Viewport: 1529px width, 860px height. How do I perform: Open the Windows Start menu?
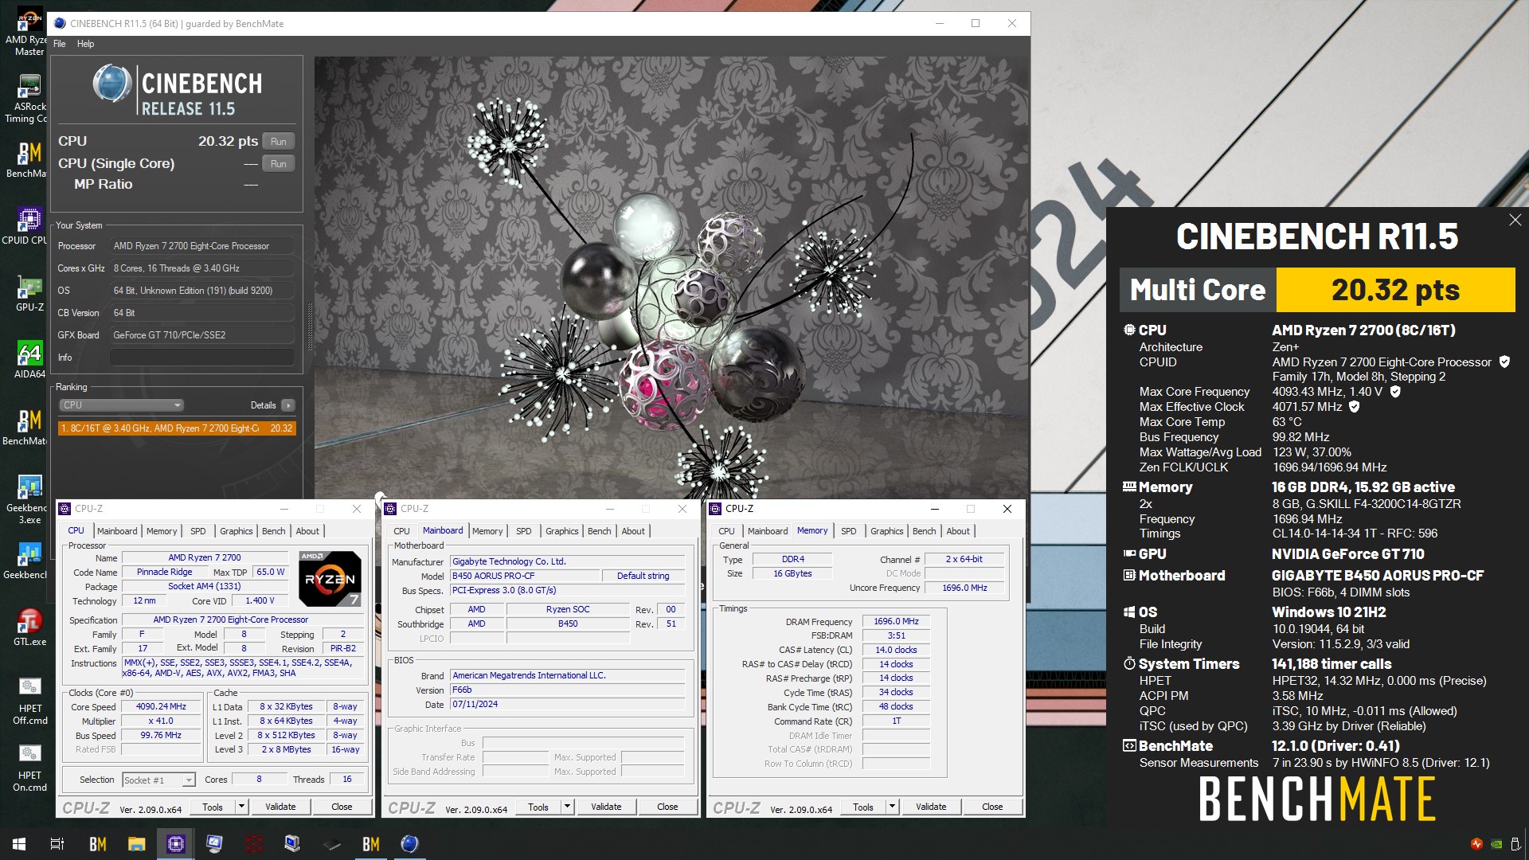(19, 844)
